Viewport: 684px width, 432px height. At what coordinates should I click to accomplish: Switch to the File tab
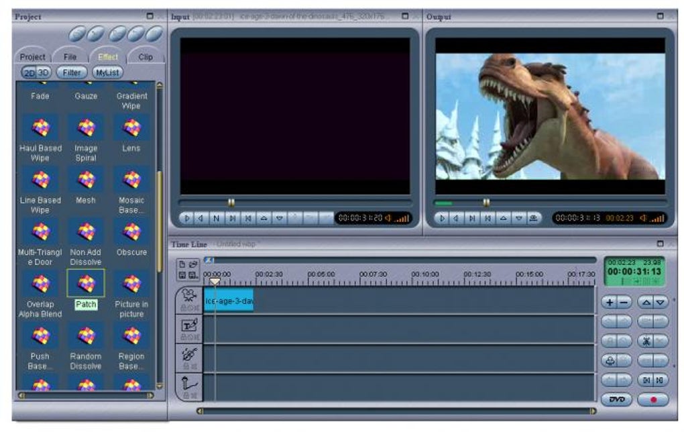click(70, 57)
